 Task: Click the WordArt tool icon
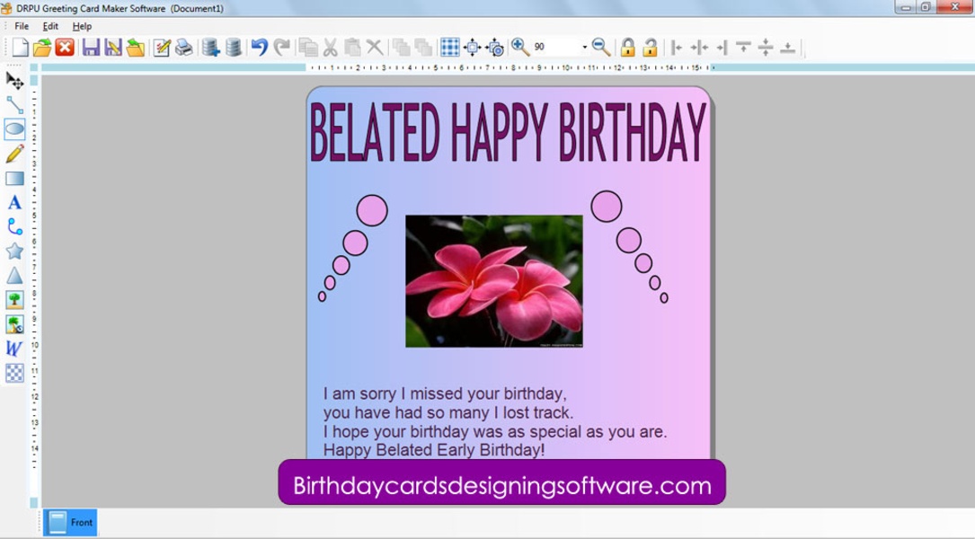14,349
